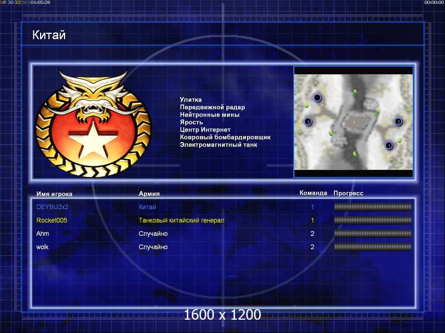
Task: Click DEYBU2x2's army Китай
Action: (x=147, y=207)
